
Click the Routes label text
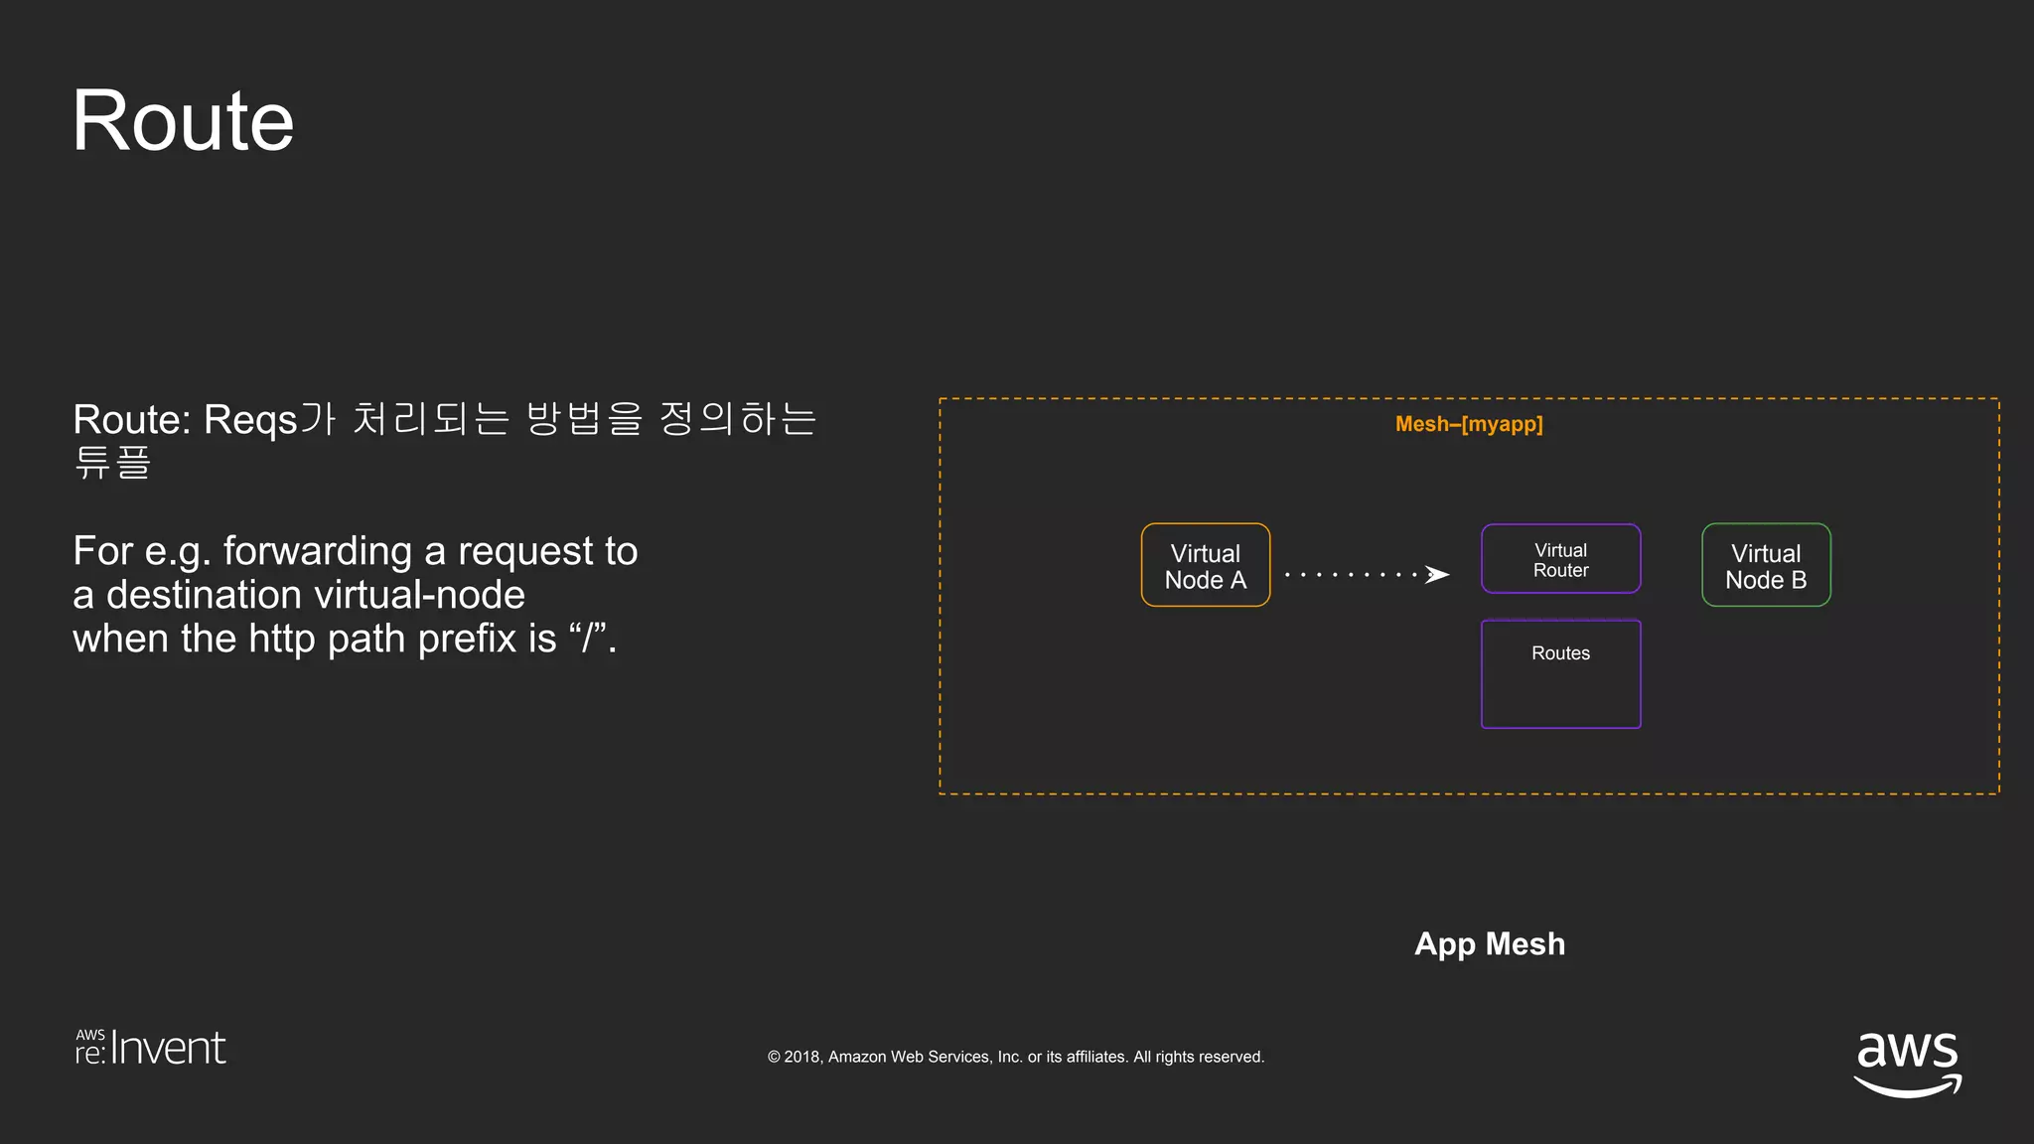[1560, 653]
